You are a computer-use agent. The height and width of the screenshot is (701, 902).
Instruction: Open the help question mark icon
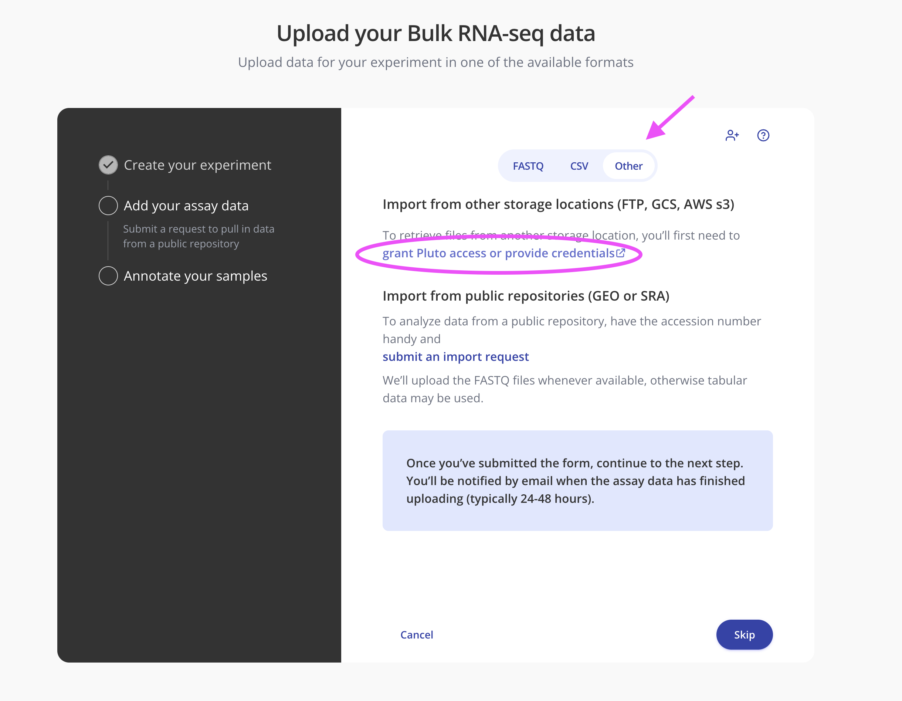[763, 135]
